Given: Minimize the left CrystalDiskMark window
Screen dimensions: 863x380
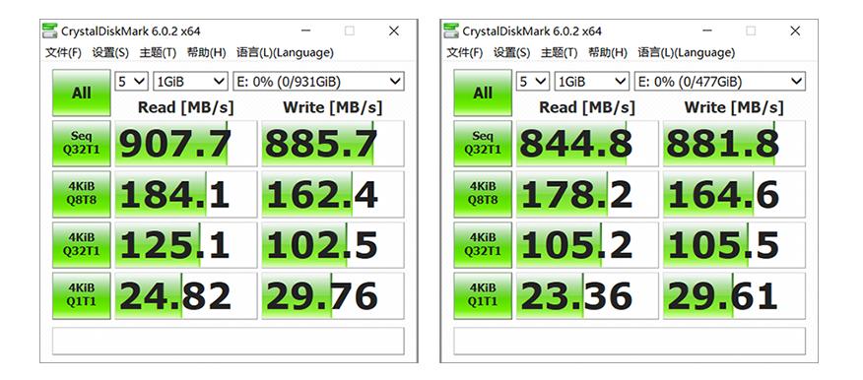Looking at the screenshot, I should [306, 32].
